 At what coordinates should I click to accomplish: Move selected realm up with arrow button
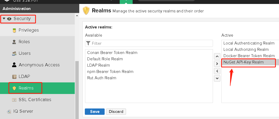[217, 56]
